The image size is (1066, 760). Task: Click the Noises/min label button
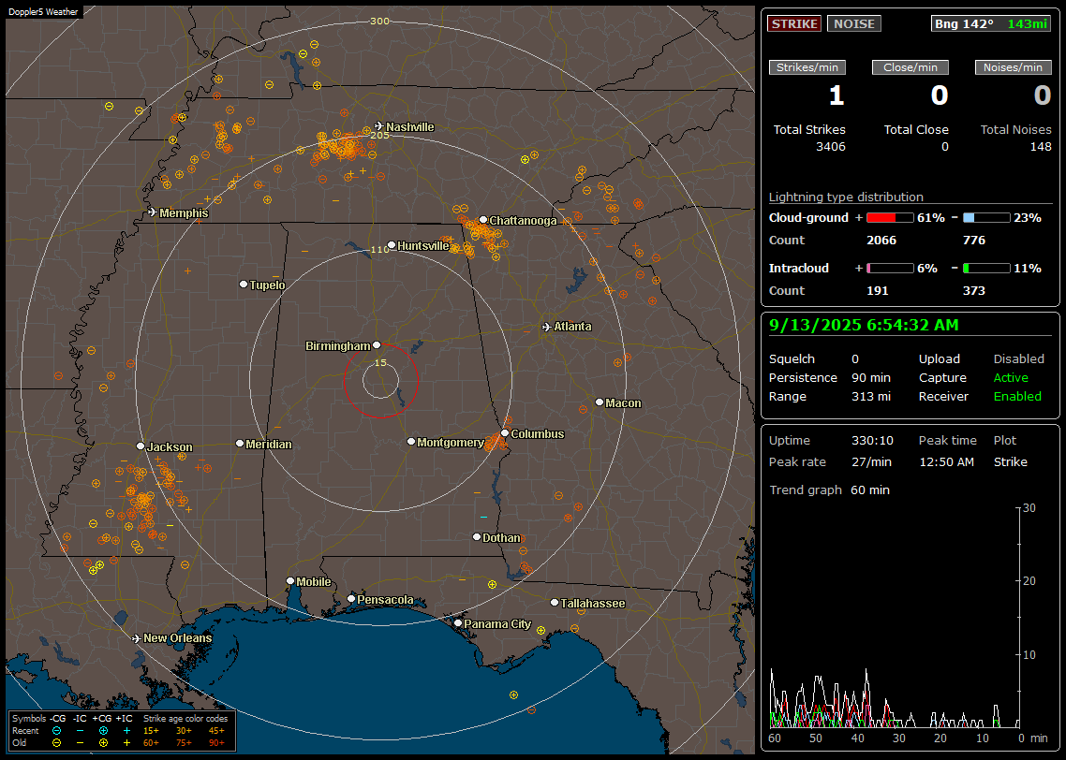1013,67
